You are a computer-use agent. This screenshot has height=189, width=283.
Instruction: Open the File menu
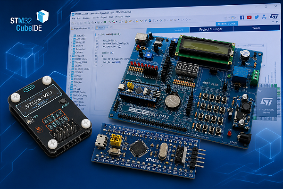click(74, 18)
